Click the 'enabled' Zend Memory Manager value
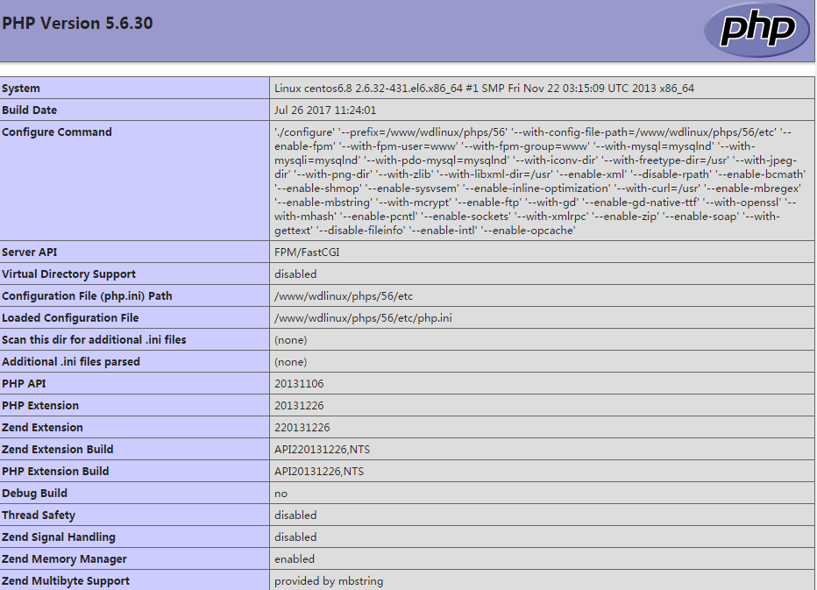The image size is (817, 590). click(x=295, y=558)
